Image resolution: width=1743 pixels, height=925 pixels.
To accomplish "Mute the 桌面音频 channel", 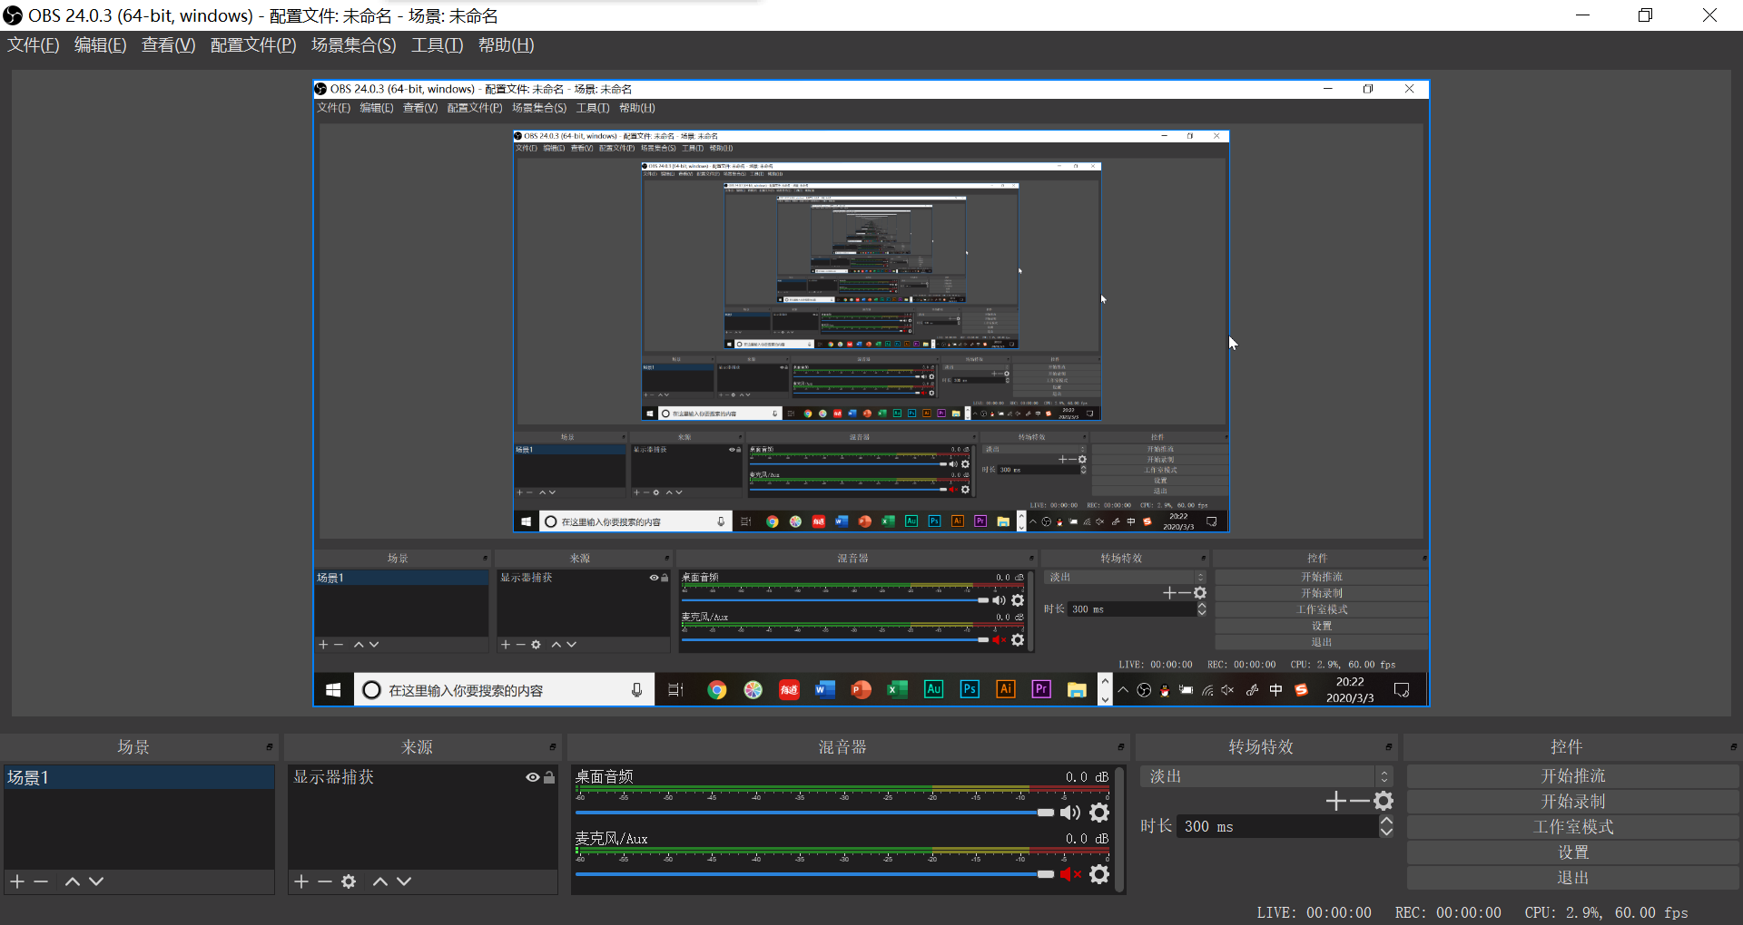I will coord(1071,813).
